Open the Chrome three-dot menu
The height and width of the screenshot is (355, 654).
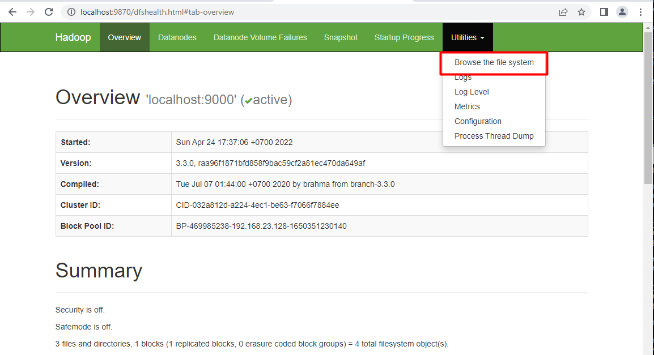(640, 12)
